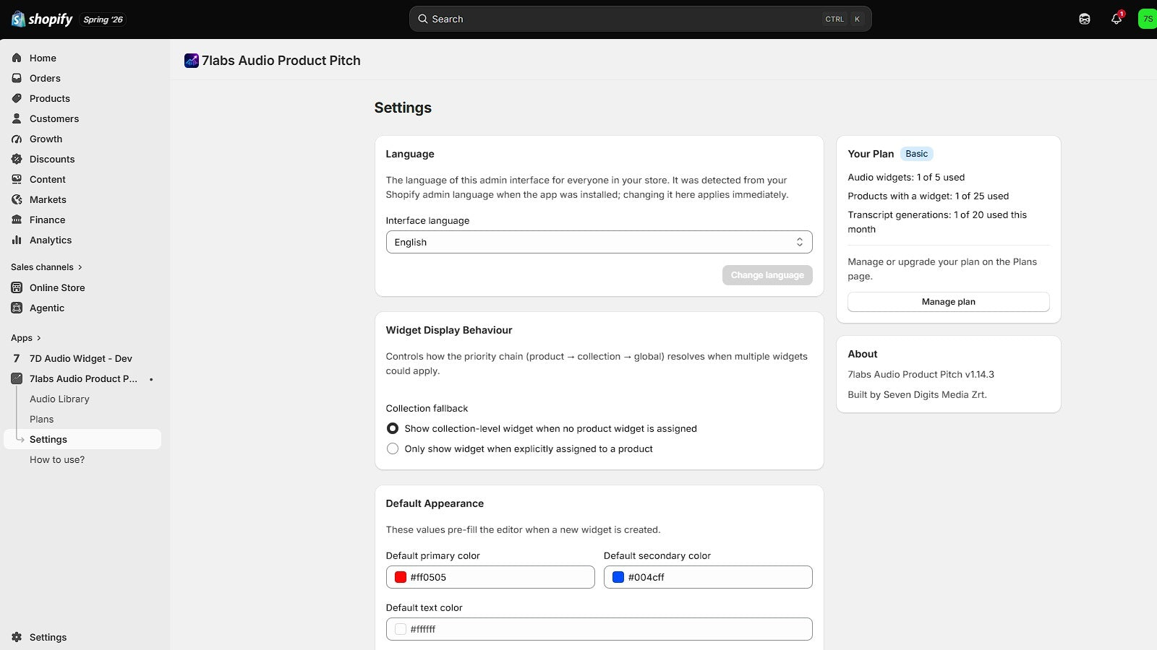The image size is (1157, 650).
Task: Open the Spring '26 edition badge
Action: 103,19
